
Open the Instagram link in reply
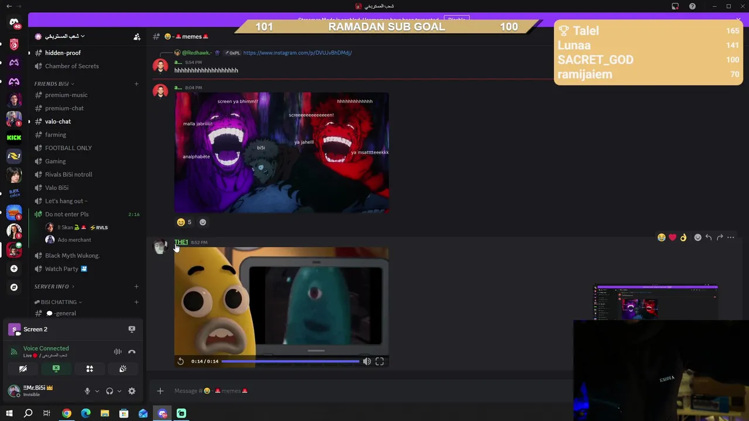[x=297, y=53]
